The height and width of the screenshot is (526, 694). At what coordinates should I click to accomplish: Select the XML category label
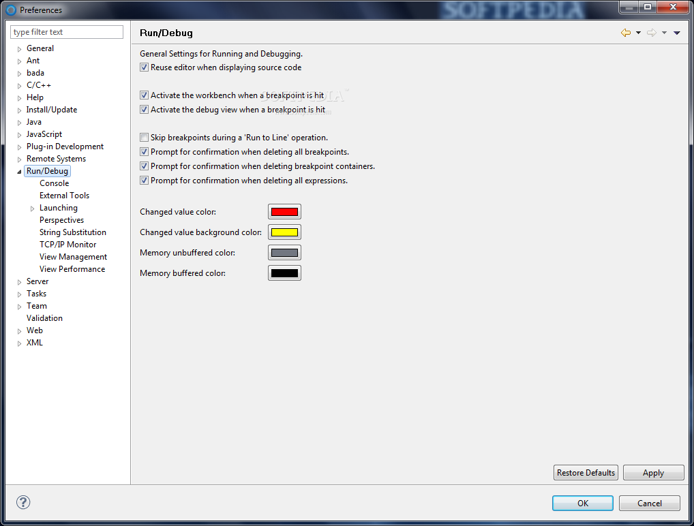point(35,343)
